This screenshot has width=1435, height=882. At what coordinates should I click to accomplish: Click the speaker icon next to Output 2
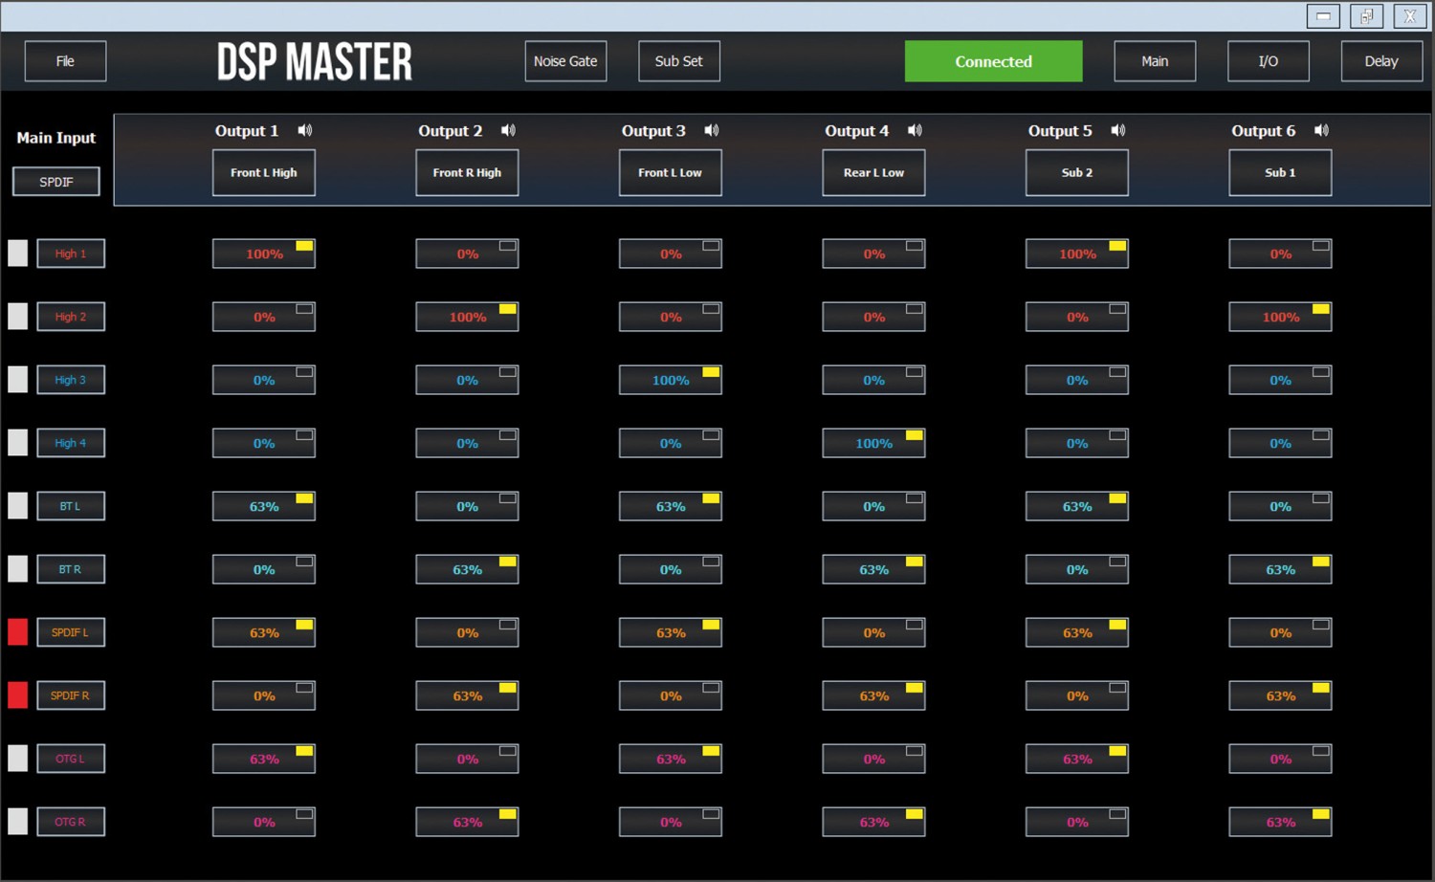point(508,131)
